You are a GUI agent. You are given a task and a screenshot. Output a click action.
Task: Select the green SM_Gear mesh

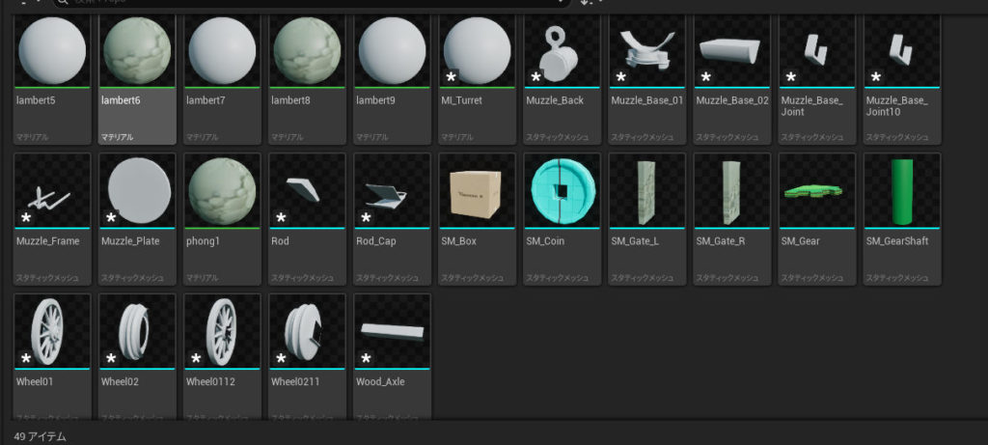pyautogui.click(x=817, y=191)
